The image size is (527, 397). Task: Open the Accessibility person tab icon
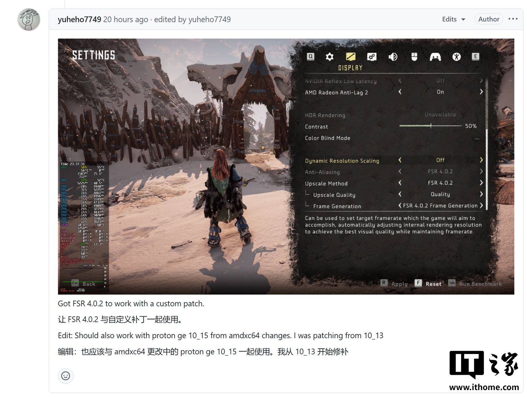point(456,57)
